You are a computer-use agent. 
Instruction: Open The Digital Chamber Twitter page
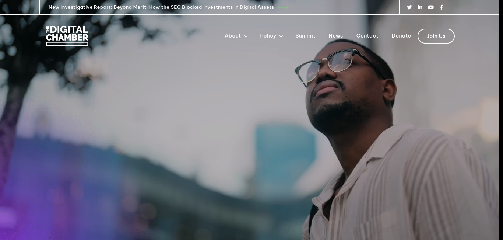[x=409, y=7]
